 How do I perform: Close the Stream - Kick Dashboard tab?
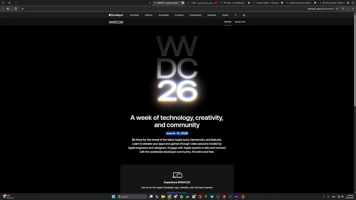(x=221, y=3)
